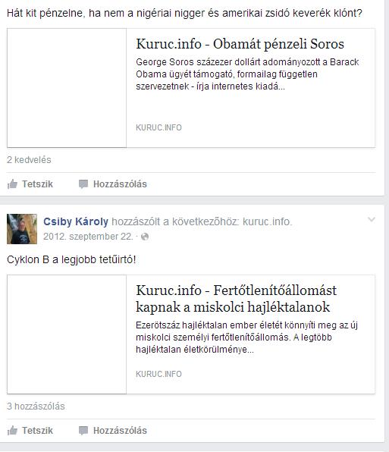Click the blank preview image of the Soros article
The width and height of the screenshot is (389, 452).
(x=67, y=88)
